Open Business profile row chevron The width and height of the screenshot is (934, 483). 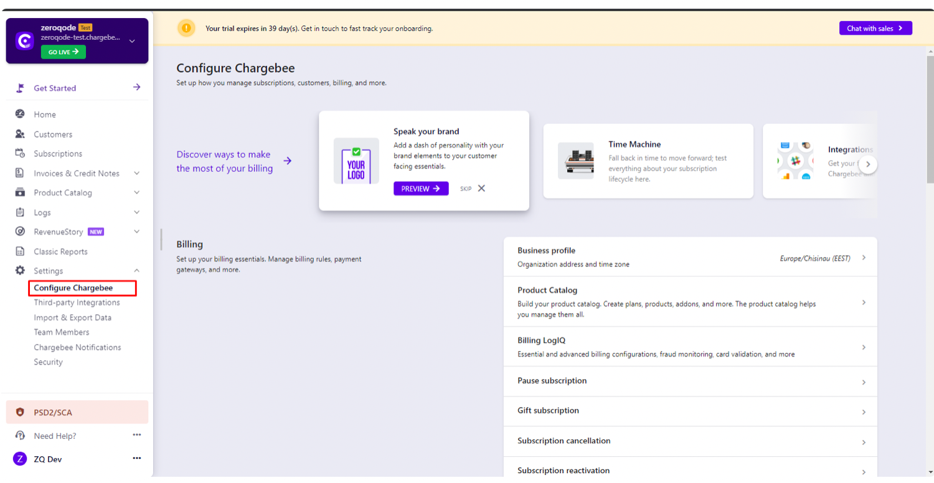point(864,257)
